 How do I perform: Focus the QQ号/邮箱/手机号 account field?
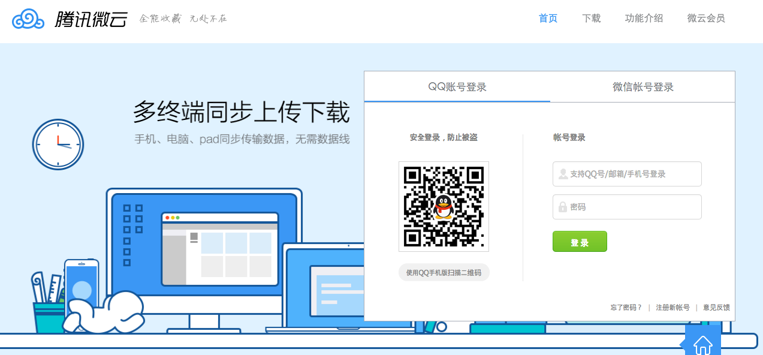tap(627, 174)
